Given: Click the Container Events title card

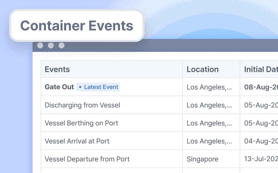Looking at the screenshot, I should (76, 26).
